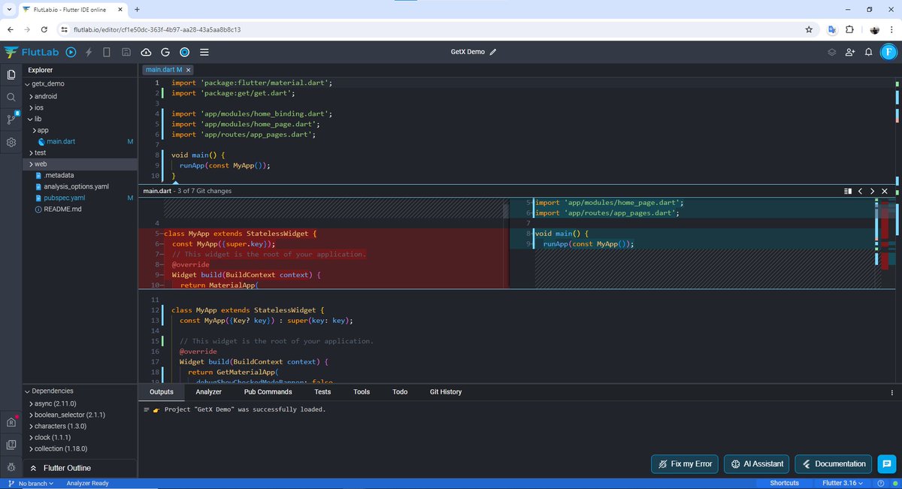The height and width of the screenshot is (489, 902).
Task: Invite a collaborator with add-user icon
Action: pyautogui.click(x=850, y=52)
